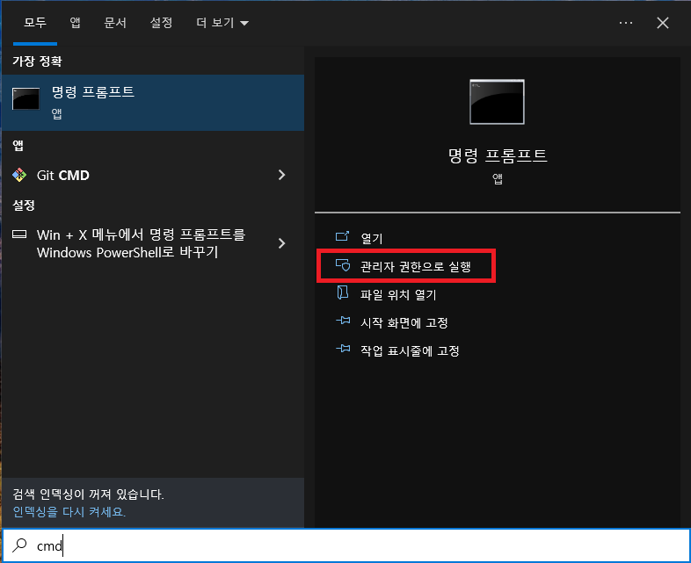
Task: Click the magnifier search icon
Action: pos(19,545)
